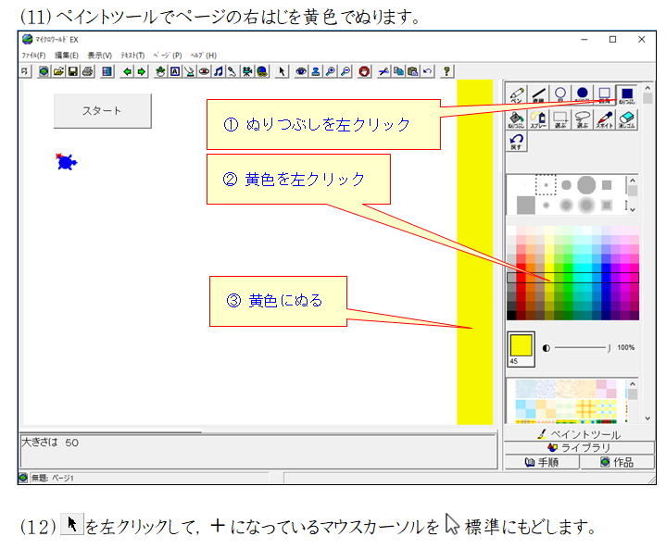This screenshot has width=666, height=549.
Task: Click the printer toolbar icon
Action: 88,71
